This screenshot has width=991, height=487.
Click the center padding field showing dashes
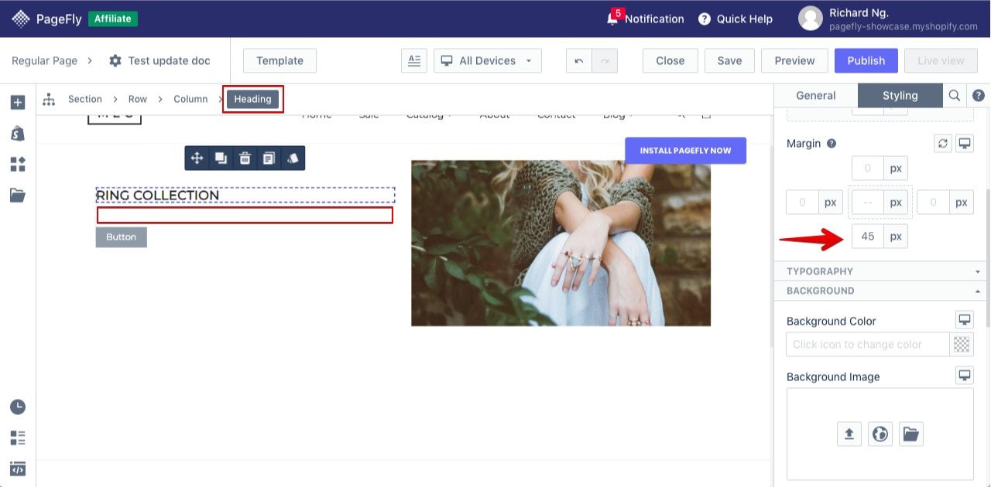coord(868,203)
